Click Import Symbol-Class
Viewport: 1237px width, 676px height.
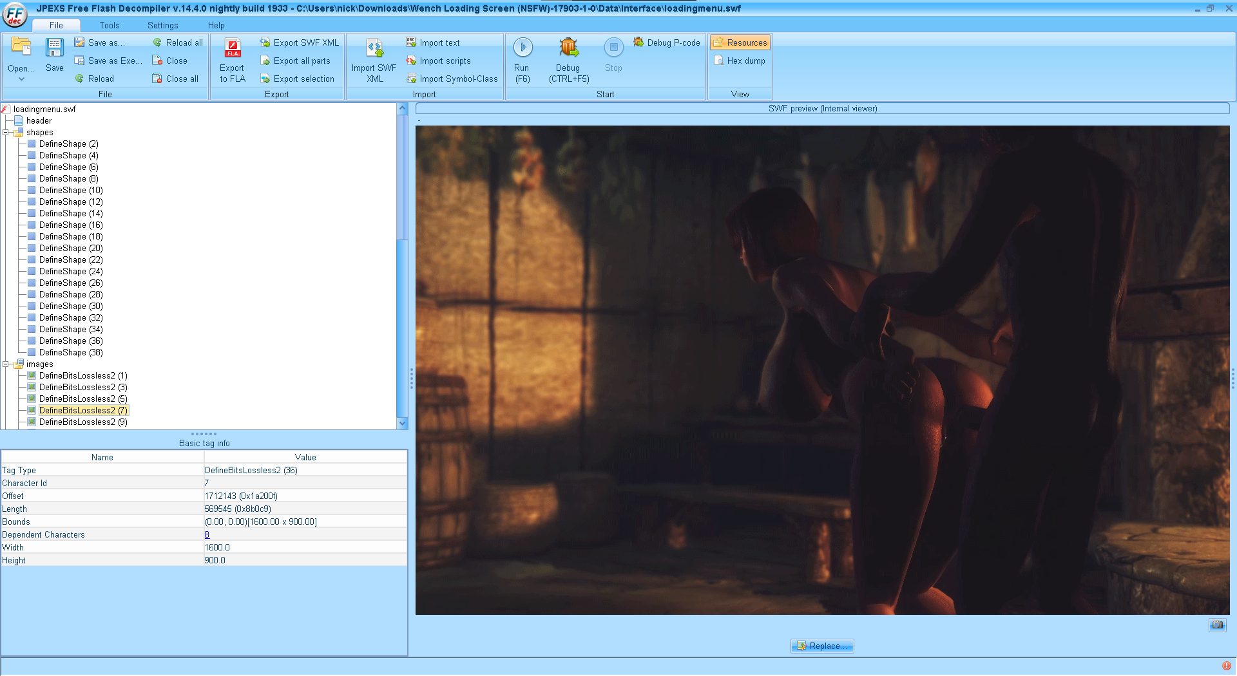pos(452,79)
